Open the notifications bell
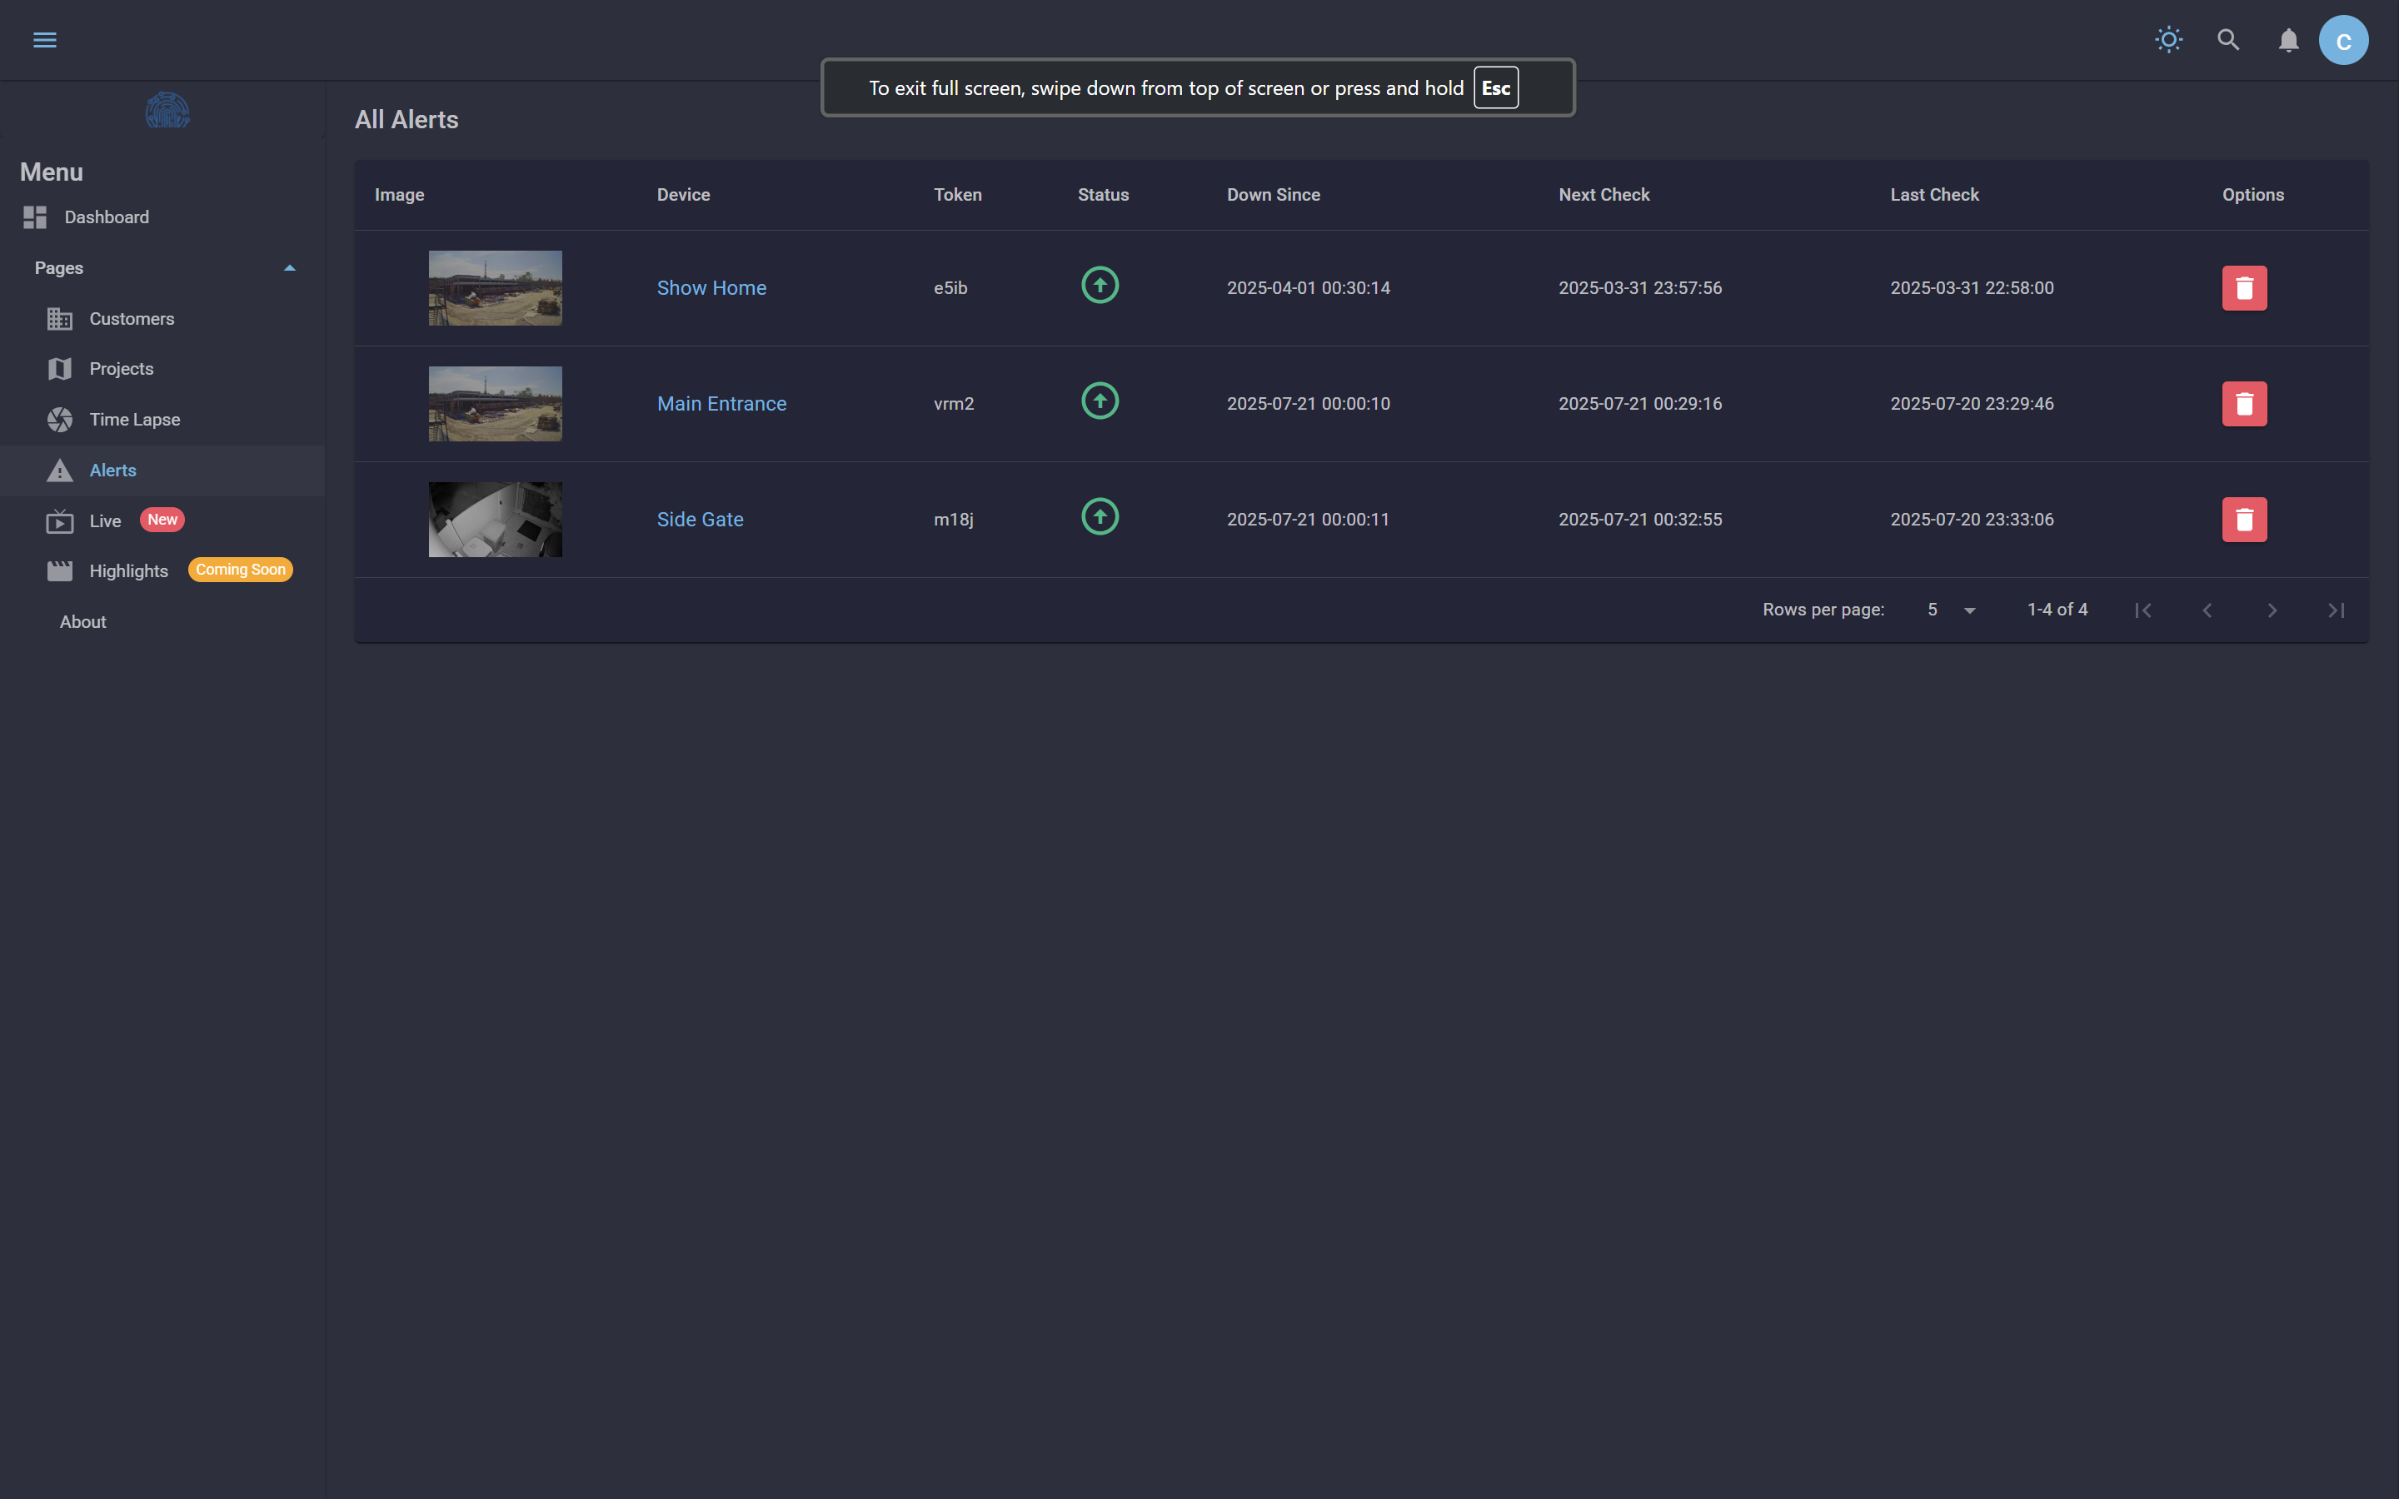Image resolution: width=2399 pixels, height=1499 pixels. pyautogui.click(x=2288, y=41)
